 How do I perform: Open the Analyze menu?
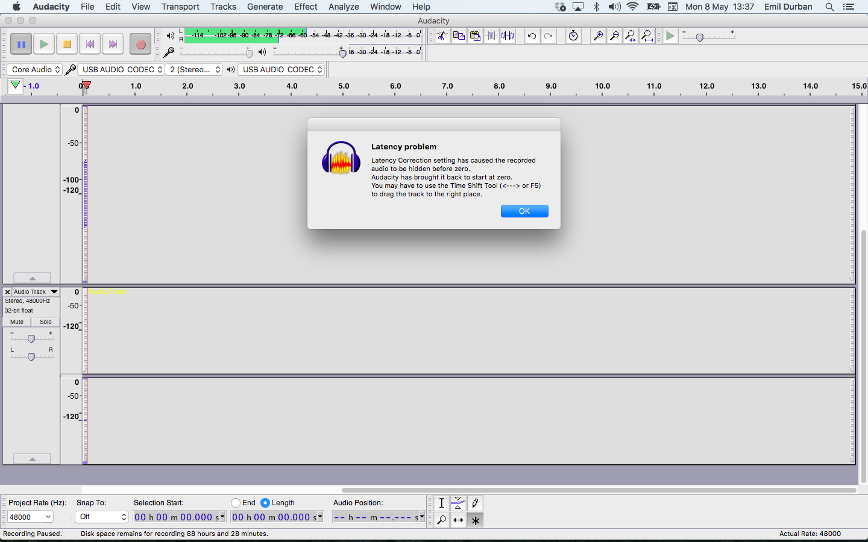[344, 7]
